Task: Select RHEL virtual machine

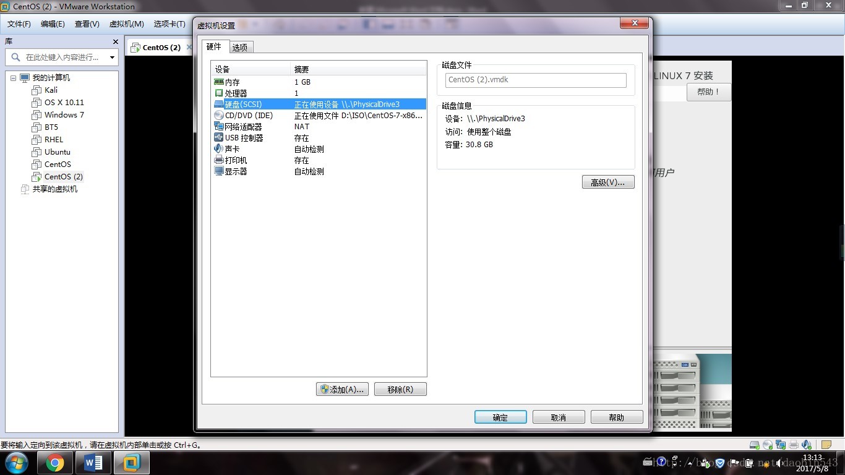Action: [x=54, y=140]
